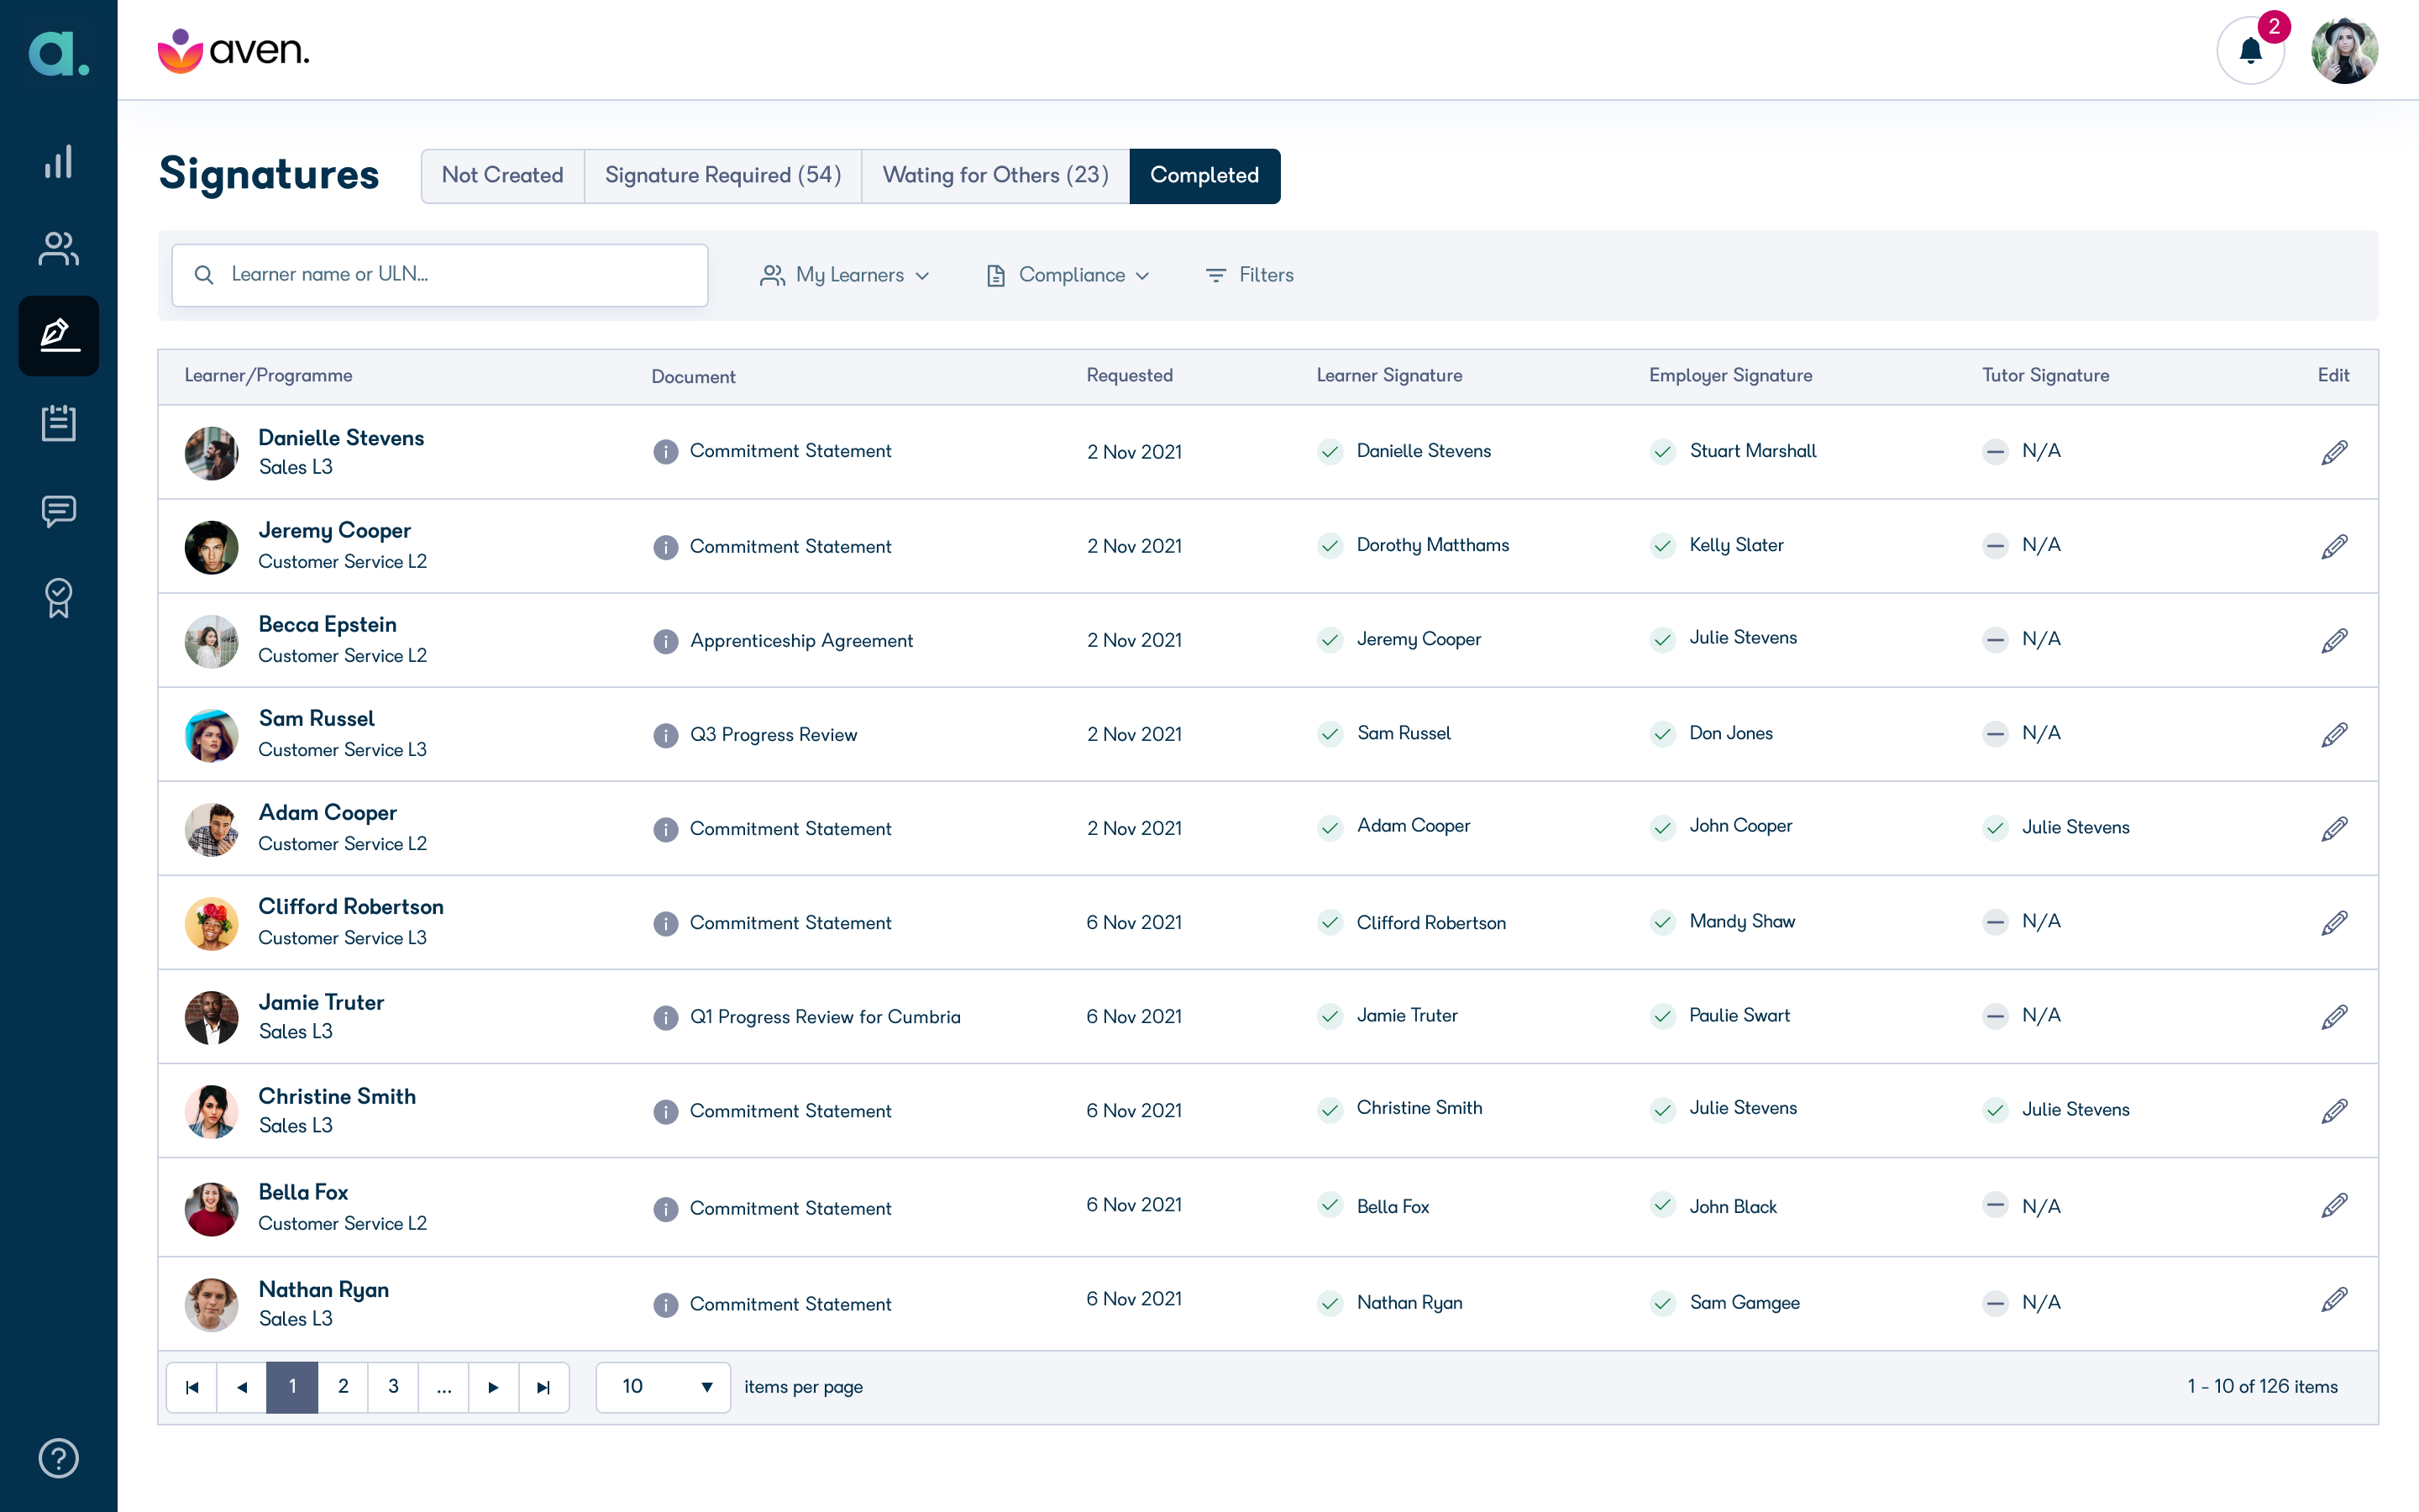Viewport: 2419px width, 1512px height.
Task: Switch to Signature Required (54) tab
Action: click(x=722, y=176)
